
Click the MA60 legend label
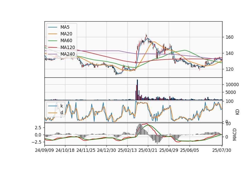(x=66, y=41)
